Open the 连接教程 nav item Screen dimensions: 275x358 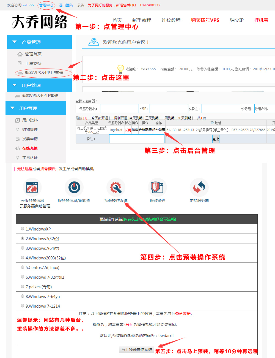(x=171, y=20)
